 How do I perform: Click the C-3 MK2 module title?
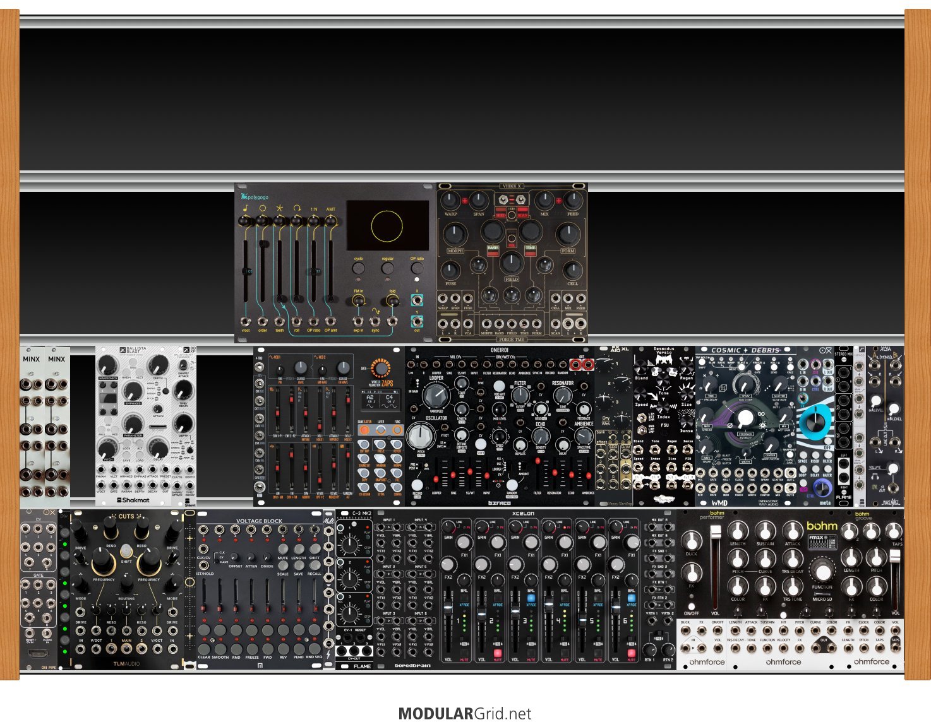coord(361,514)
